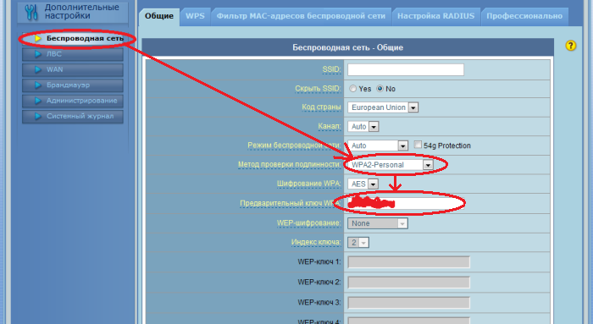Viewport: 593px width, 324px height.
Task: Click the WEP-шифрование label link
Action: coord(308,223)
